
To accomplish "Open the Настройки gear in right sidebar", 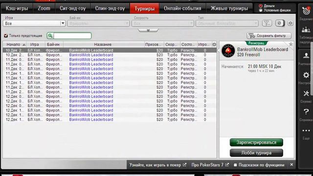I will click(x=306, y=75).
